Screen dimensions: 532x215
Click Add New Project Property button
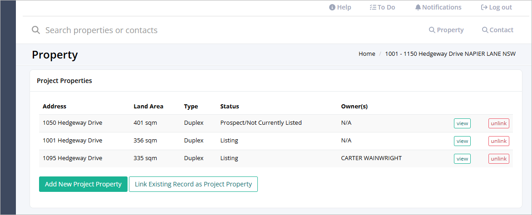click(83, 184)
